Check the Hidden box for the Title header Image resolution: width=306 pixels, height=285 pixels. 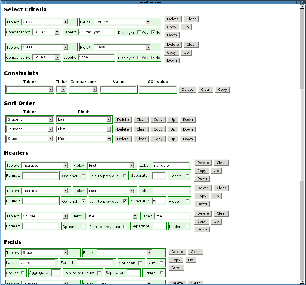187,227
